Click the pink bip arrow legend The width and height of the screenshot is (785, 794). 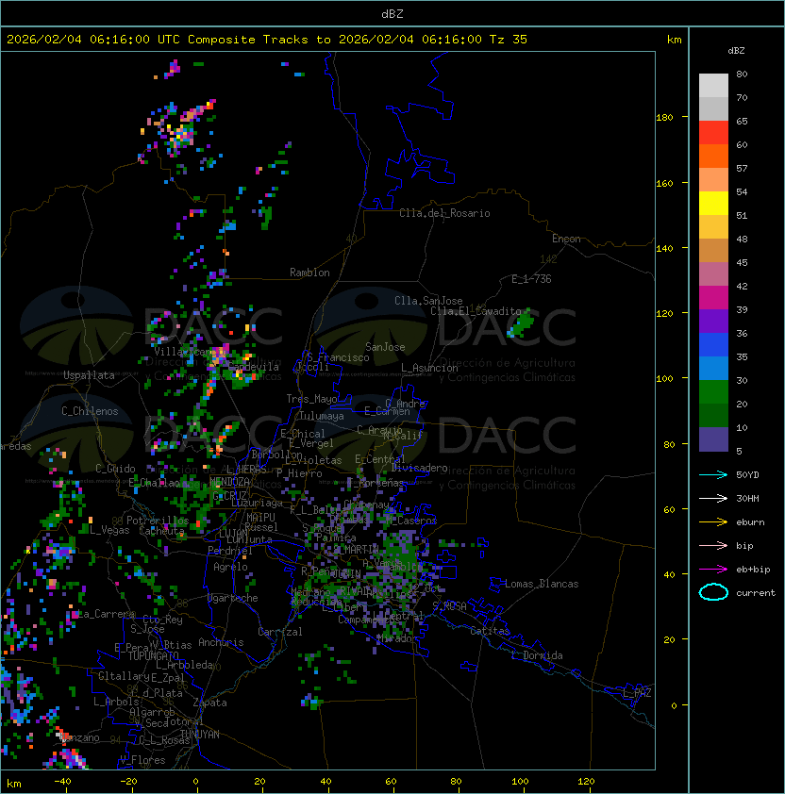click(713, 545)
